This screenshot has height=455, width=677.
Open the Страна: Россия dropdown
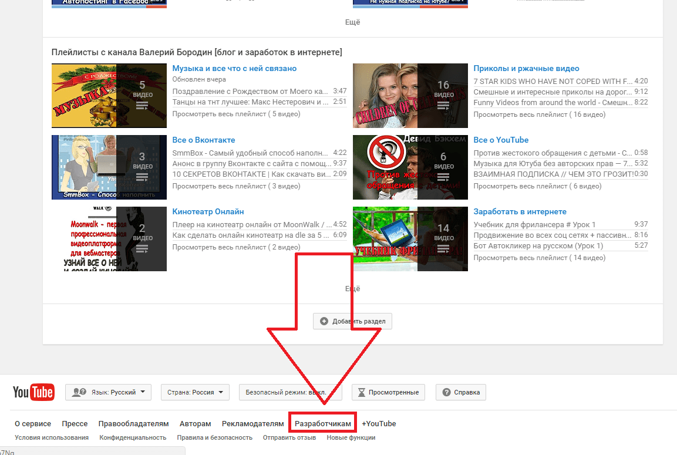(195, 392)
